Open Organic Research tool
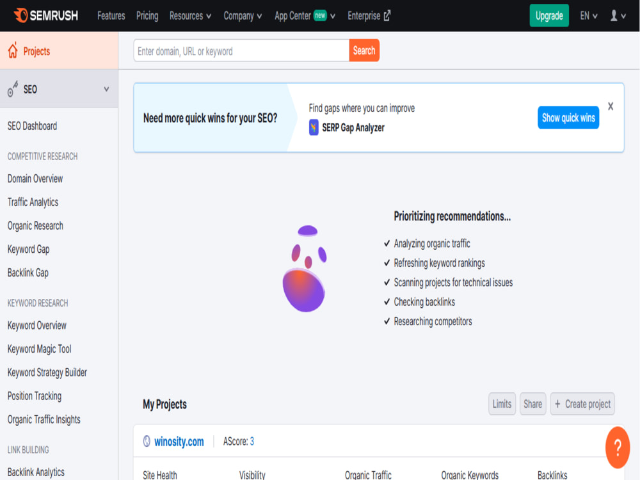The width and height of the screenshot is (640, 480). click(x=35, y=226)
